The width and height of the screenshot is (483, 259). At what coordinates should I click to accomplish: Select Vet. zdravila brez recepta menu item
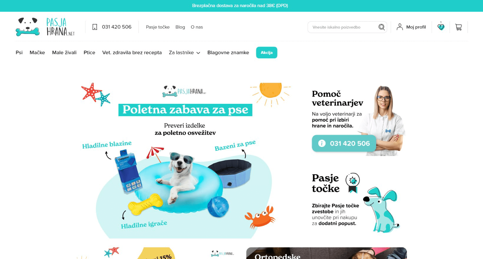[x=132, y=53]
